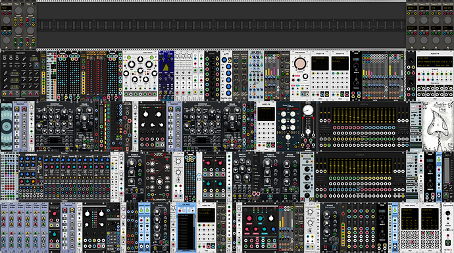Open the HOST-FX plugin display beside Delay Plus
454x253 pixels.
pyautogui.click(x=266, y=114)
